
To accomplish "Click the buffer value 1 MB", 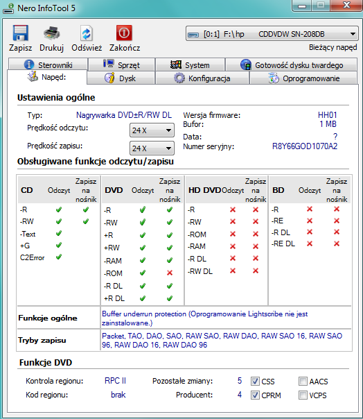I will pyautogui.click(x=328, y=124).
